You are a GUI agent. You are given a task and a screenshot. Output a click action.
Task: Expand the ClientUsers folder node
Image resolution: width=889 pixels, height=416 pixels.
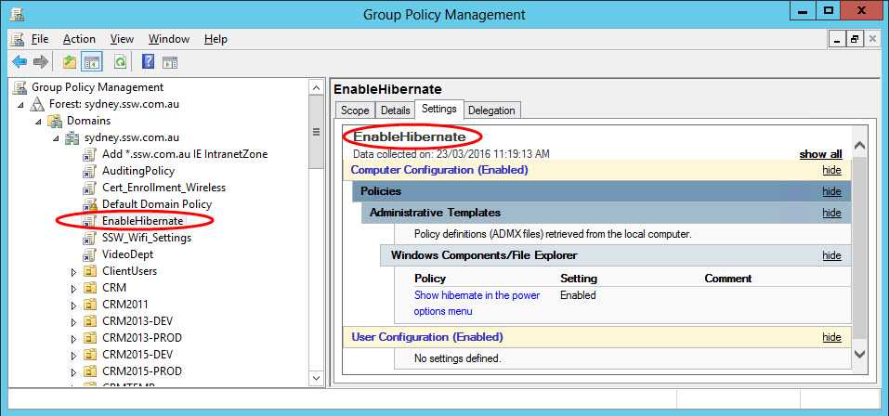pos(74,271)
